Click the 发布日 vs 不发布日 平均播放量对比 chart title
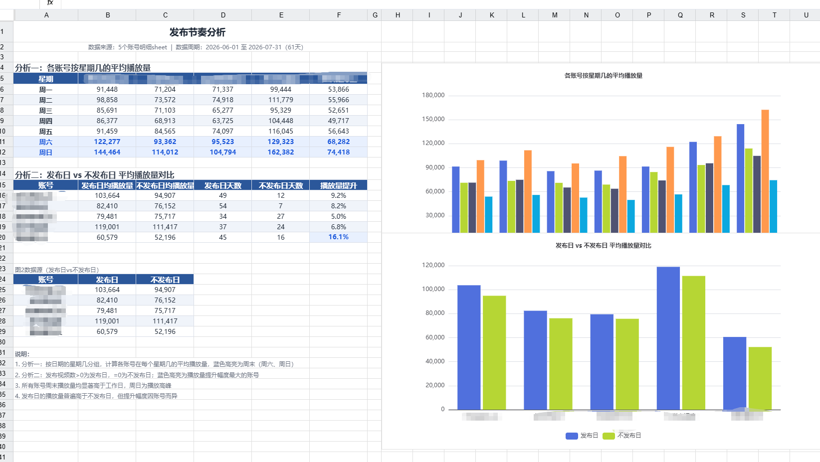The height and width of the screenshot is (462, 820). pyautogui.click(x=603, y=246)
